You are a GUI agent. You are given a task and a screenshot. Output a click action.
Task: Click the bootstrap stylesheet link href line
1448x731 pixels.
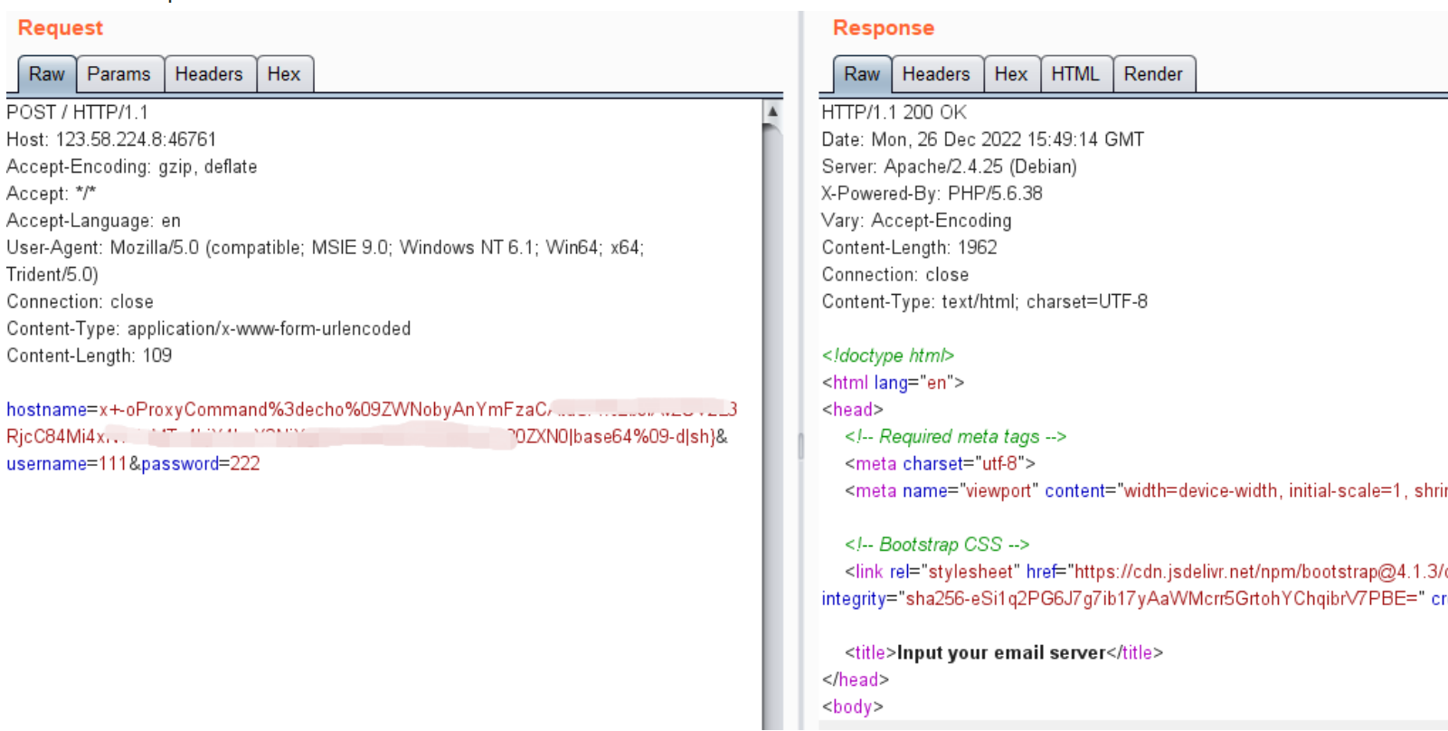[x=1146, y=572]
